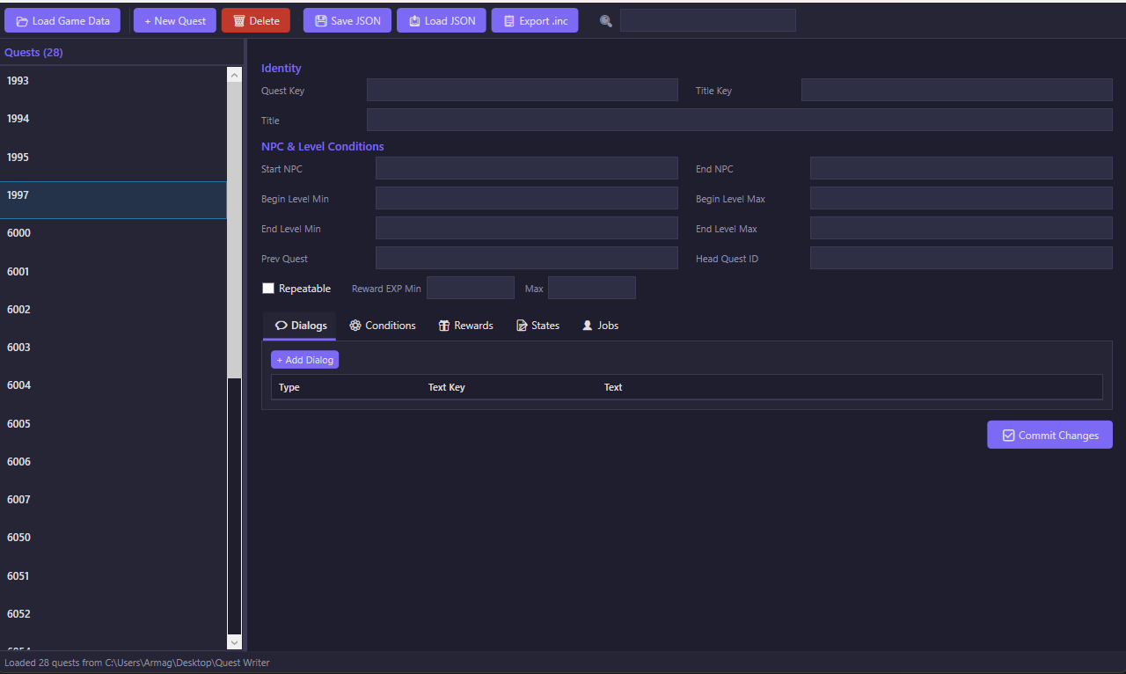Click the Begin Level Min field
This screenshot has height=674, width=1126.
click(527, 198)
